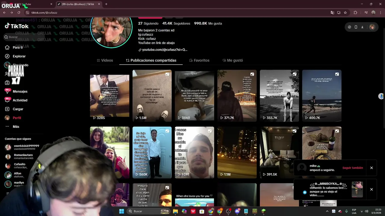
Task: Open the MINIBOYKA comment notification video thumbnail
Action: click(x=357, y=189)
